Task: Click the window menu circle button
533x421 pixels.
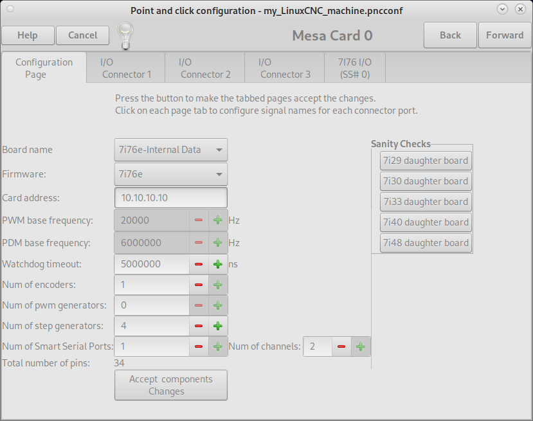Action: click(x=10, y=9)
